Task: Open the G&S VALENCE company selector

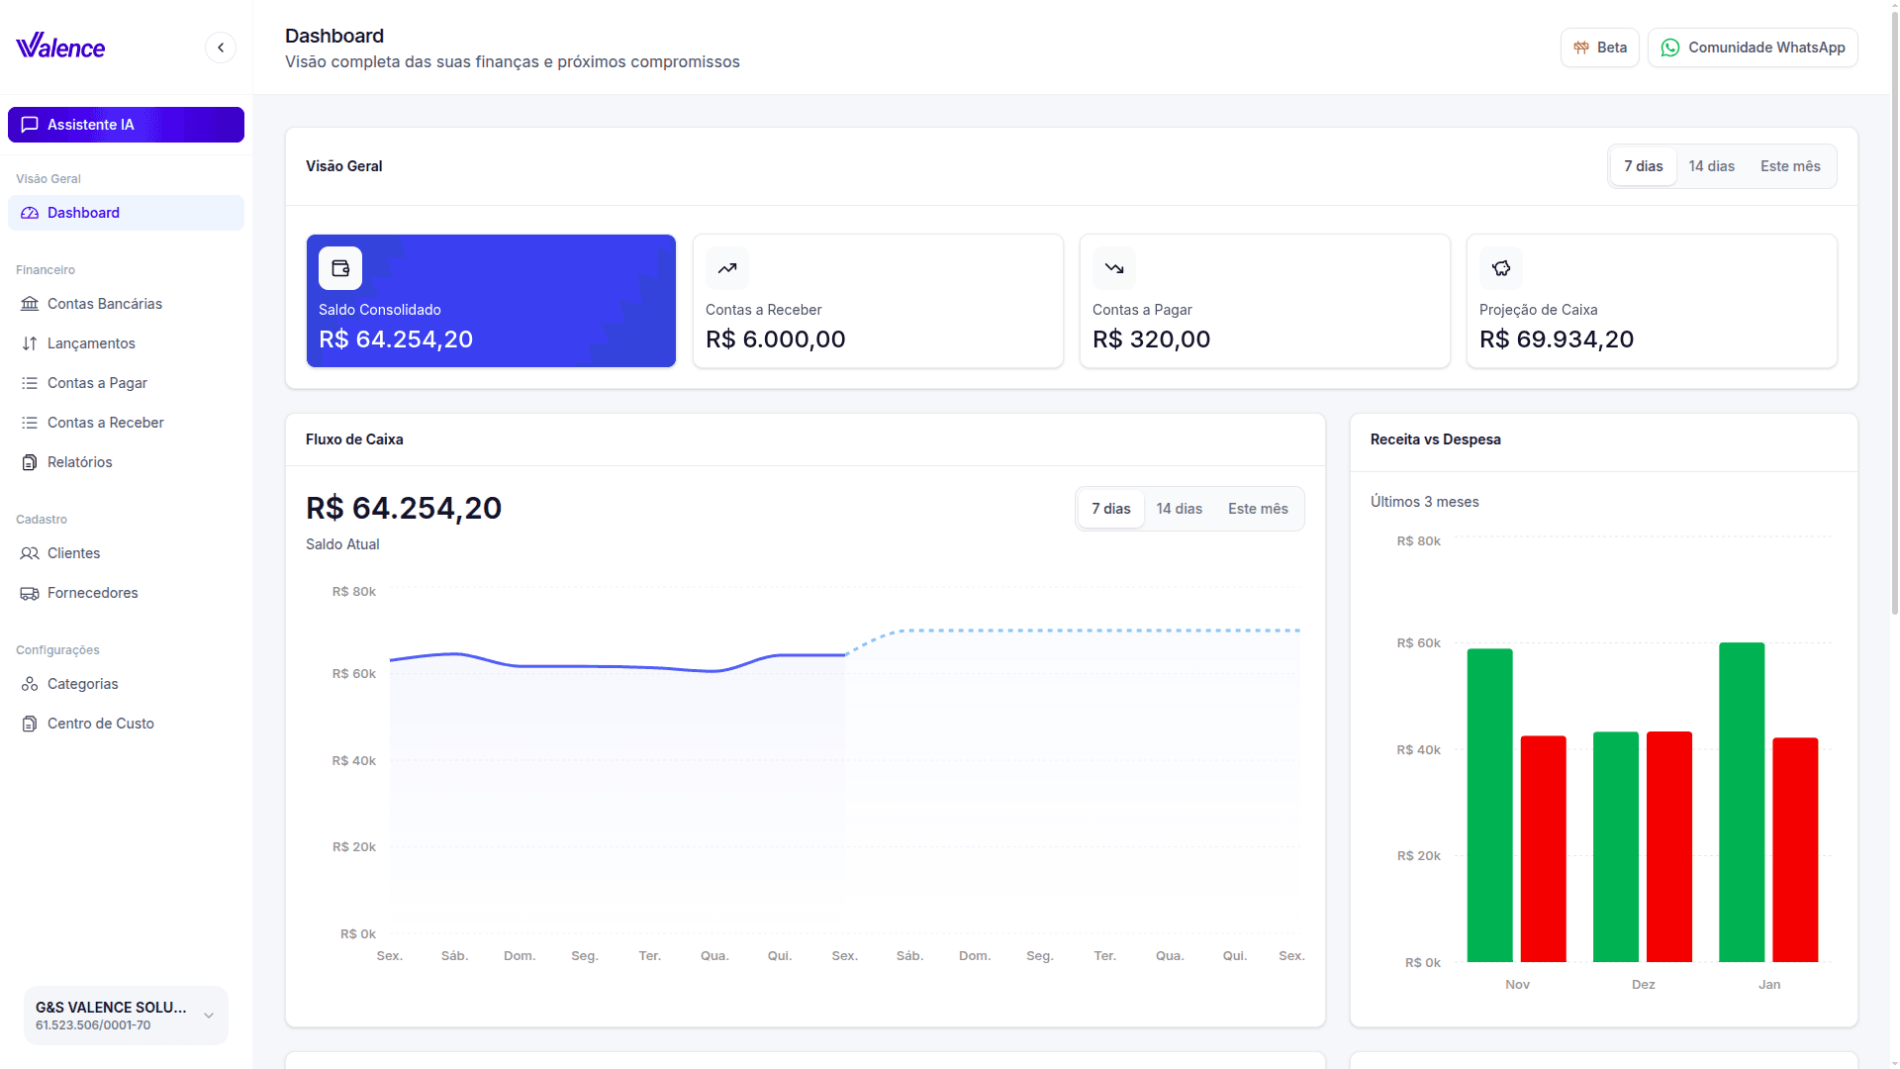Action: point(125,1015)
